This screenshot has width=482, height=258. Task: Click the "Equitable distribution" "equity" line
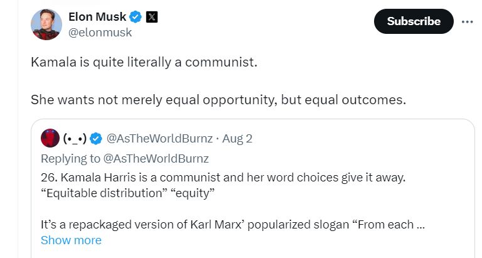pyautogui.click(x=128, y=193)
